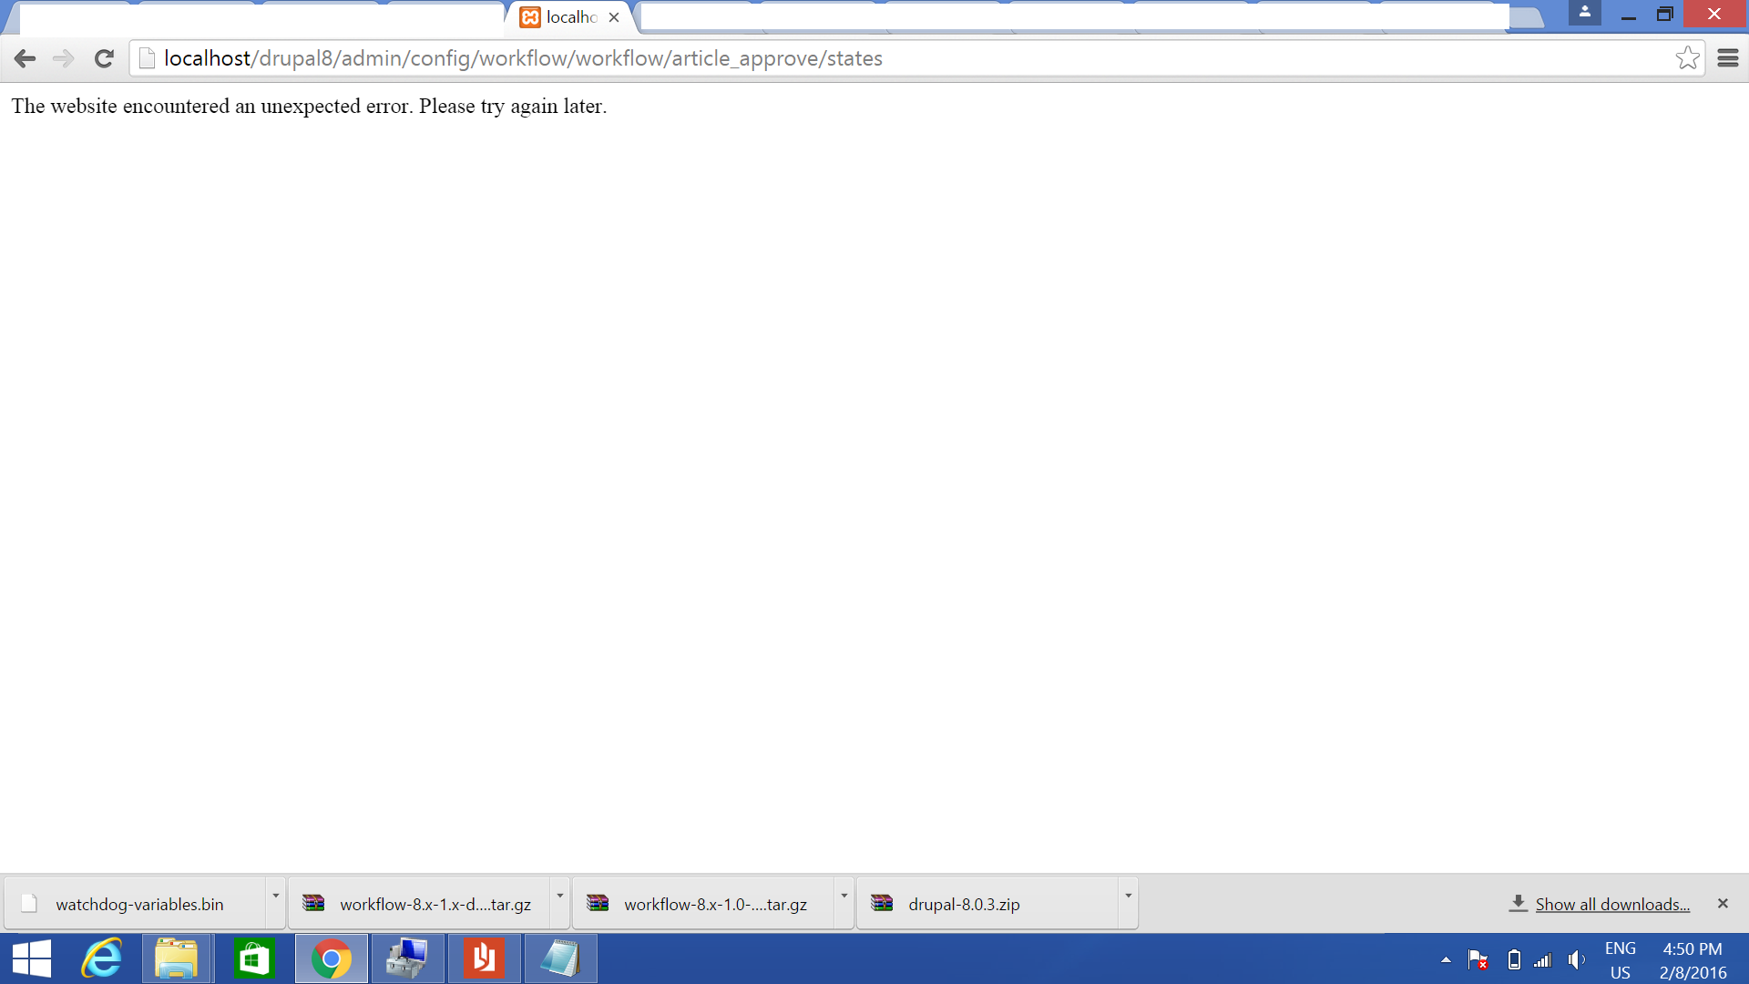Open the watchdog-variables.bin download

138,903
